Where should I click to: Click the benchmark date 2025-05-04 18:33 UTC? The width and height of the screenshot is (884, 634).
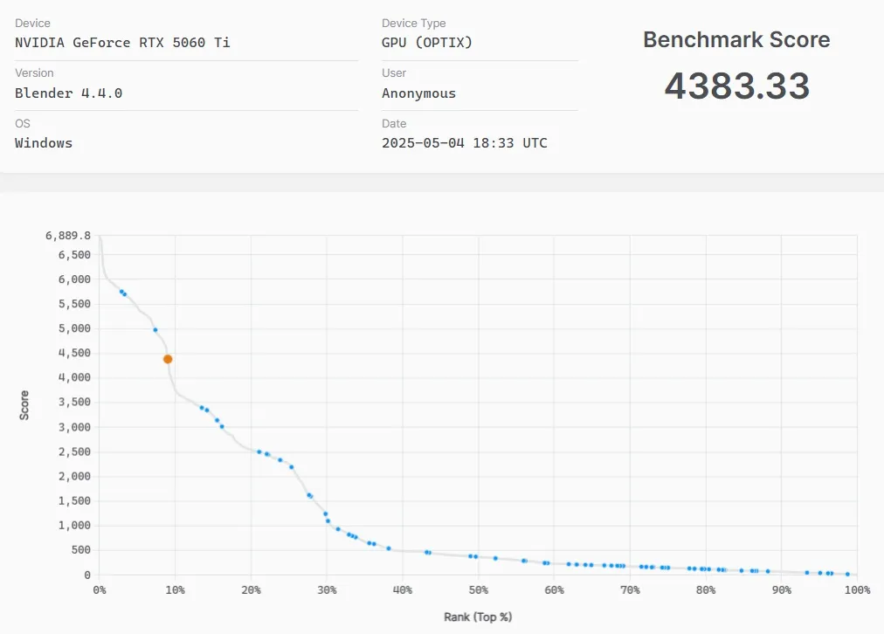pyautogui.click(x=463, y=142)
